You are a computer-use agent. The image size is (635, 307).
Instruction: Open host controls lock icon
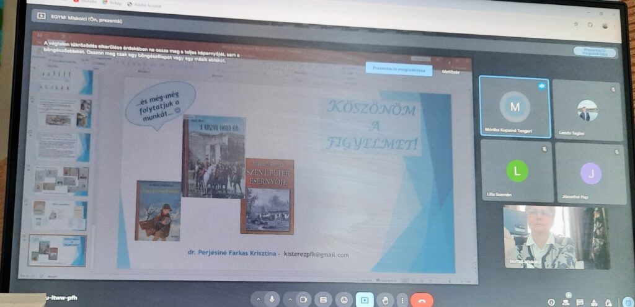pos(609,302)
